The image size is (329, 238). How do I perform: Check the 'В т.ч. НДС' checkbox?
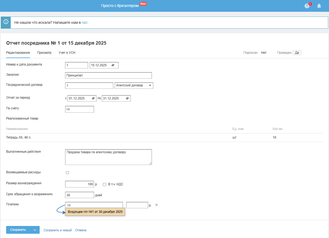click(x=104, y=184)
